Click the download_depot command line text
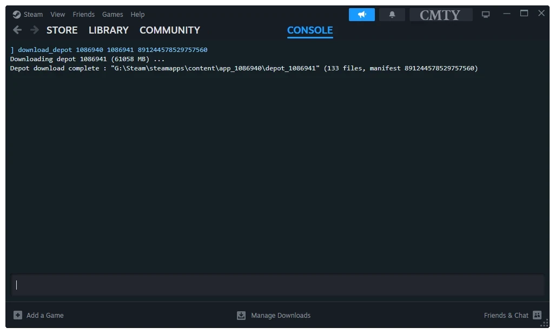Viewport: 555px width, 334px height. click(109, 50)
